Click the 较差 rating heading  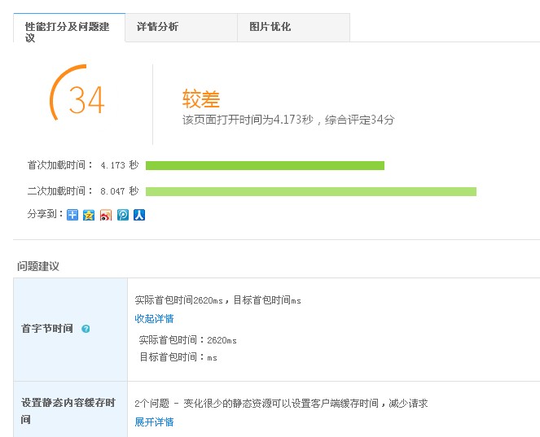pos(201,99)
